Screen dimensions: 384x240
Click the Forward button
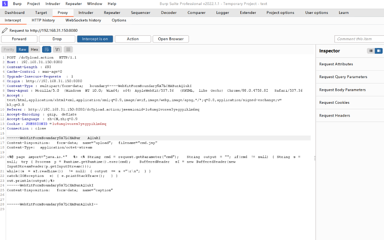[x=19, y=39]
